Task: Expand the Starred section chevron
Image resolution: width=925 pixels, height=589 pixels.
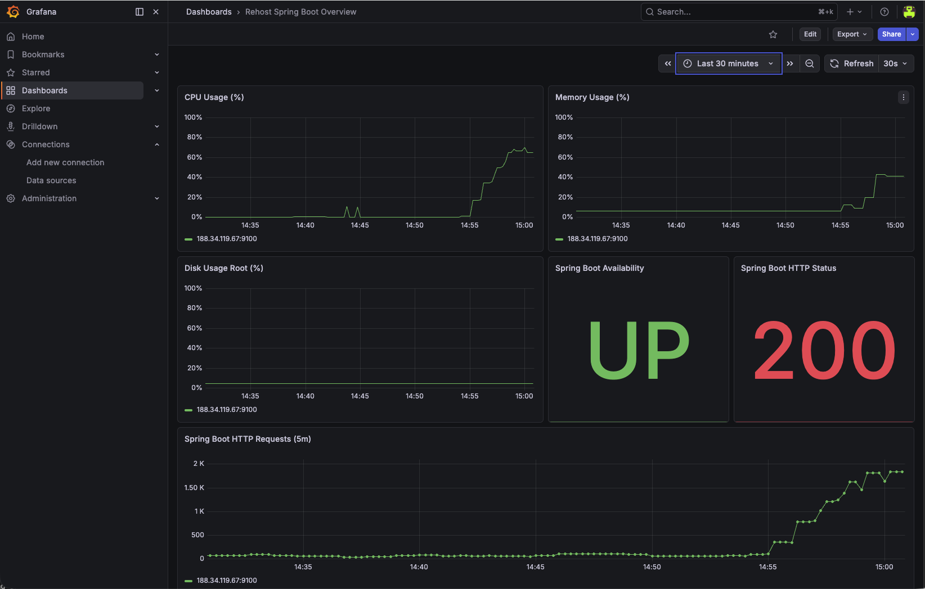Action: [157, 73]
